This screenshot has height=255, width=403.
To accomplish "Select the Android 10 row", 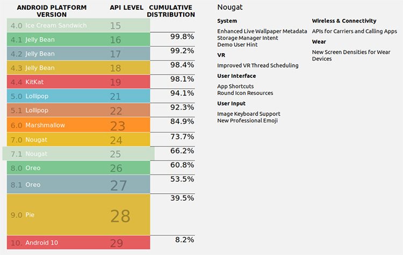I will [x=78, y=243].
